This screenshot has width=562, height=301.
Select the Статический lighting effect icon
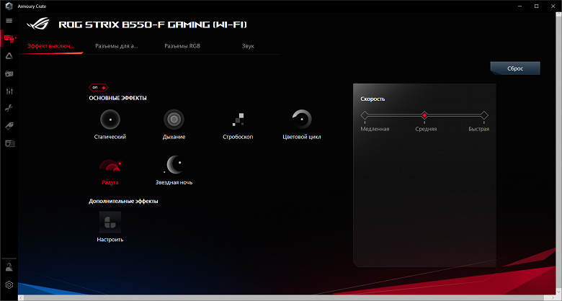(110, 120)
